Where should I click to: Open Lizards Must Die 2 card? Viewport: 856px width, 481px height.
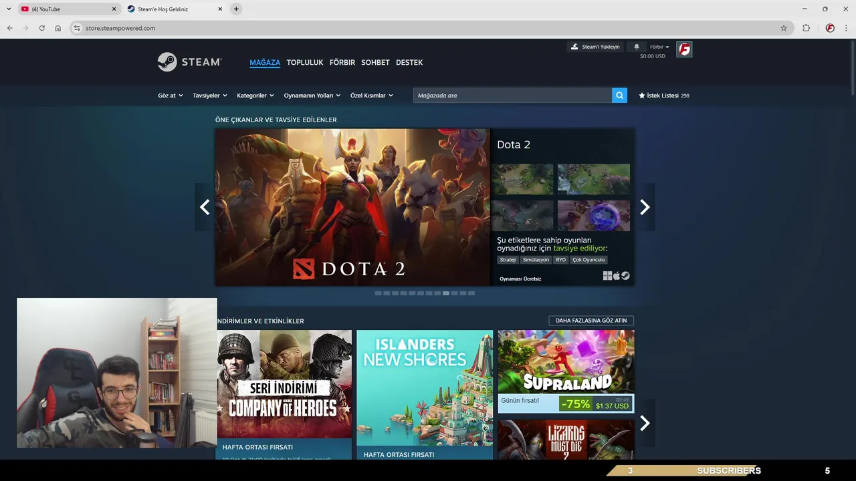point(566,440)
